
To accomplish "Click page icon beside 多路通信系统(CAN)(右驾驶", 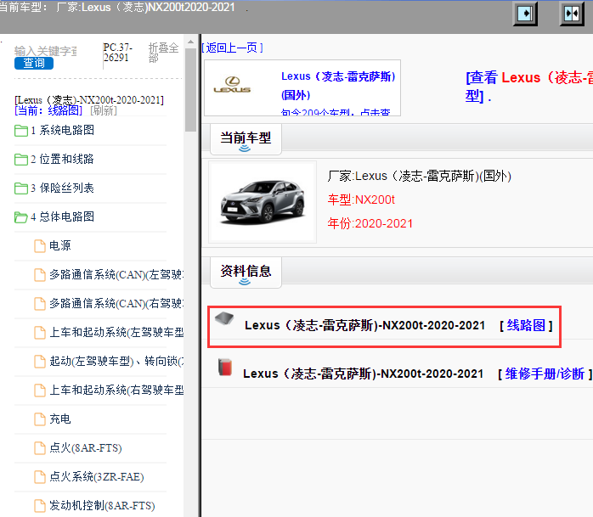I will (x=40, y=303).
